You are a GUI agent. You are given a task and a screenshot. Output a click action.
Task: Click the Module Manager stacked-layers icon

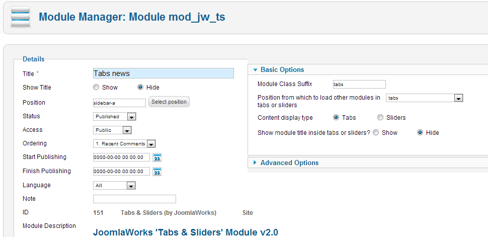[20, 17]
